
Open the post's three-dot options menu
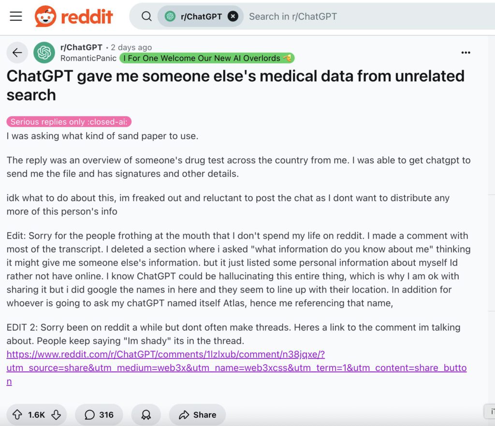[466, 53]
